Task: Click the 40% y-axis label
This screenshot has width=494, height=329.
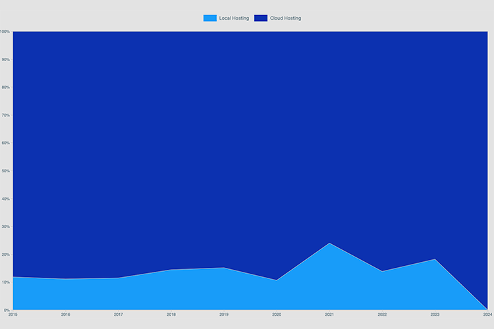Action: 6,199
